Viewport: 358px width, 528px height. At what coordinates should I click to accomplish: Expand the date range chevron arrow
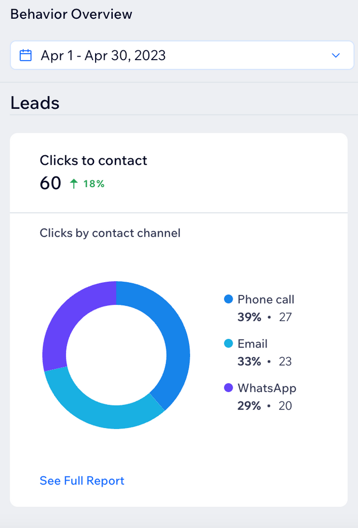point(336,55)
